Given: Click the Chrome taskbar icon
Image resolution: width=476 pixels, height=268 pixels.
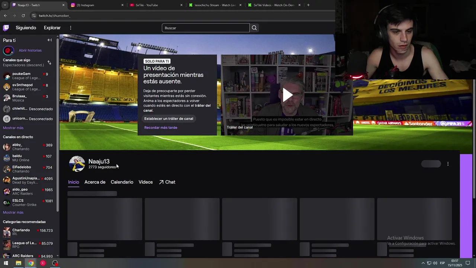Looking at the screenshot, I should tap(30, 263).
